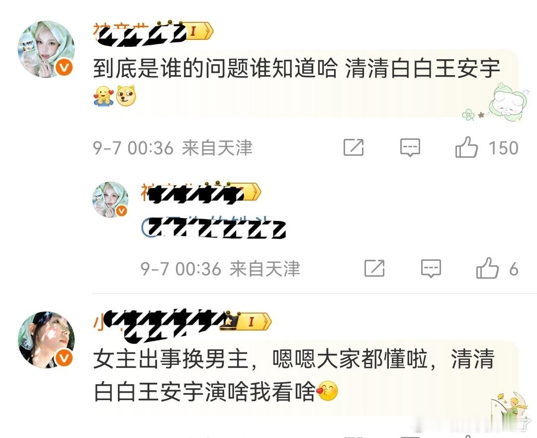Like the reply that has 6 likes
This screenshot has height=438, width=537.
click(487, 268)
